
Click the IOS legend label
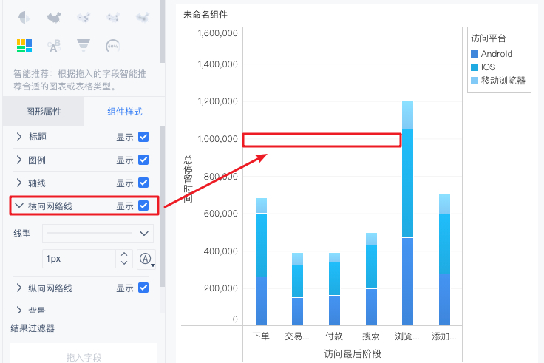[x=488, y=67]
